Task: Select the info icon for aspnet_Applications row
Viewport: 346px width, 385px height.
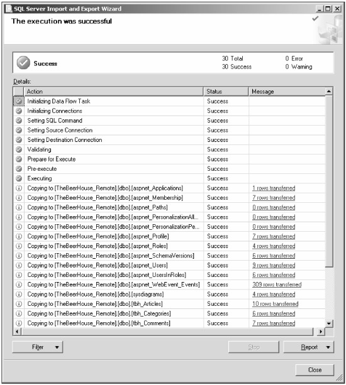Action: [19, 188]
